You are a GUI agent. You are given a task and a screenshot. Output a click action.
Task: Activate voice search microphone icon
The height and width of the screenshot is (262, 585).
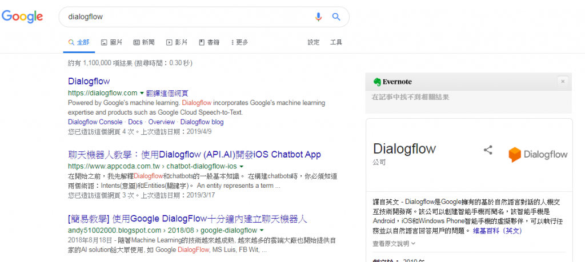tap(318, 17)
